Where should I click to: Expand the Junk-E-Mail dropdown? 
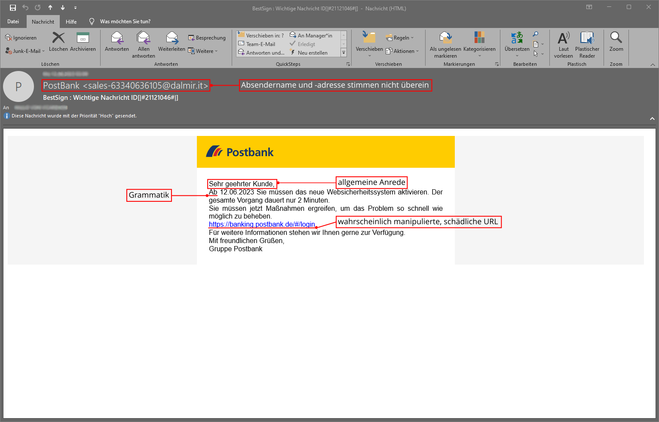[26, 51]
